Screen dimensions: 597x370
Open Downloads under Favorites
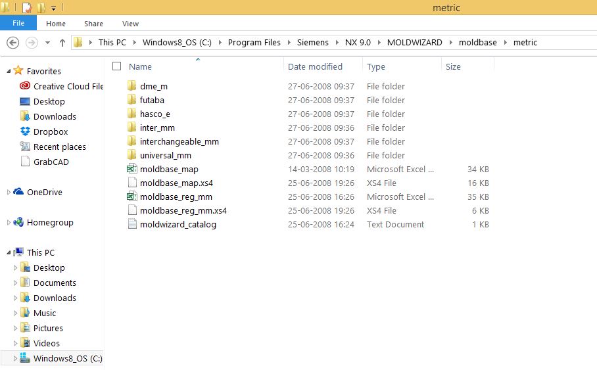click(x=48, y=116)
